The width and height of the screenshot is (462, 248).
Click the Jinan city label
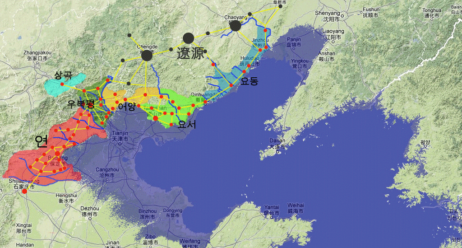coord(112,244)
